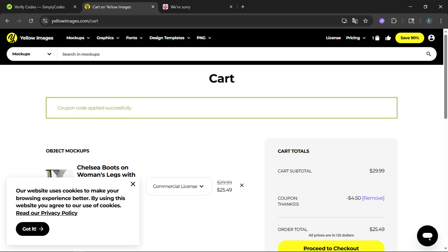Remove Chelsea Boots item from cart
This screenshot has height=252, width=448.
(242, 185)
